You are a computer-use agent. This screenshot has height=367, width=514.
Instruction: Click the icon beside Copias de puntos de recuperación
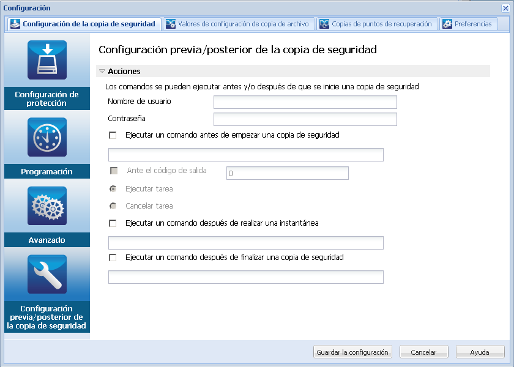pyautogui.click(x=325, y=24)
